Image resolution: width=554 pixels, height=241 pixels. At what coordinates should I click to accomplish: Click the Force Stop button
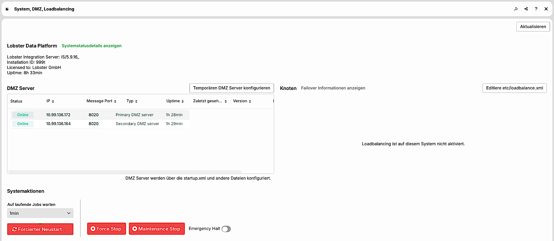point(106,229)
